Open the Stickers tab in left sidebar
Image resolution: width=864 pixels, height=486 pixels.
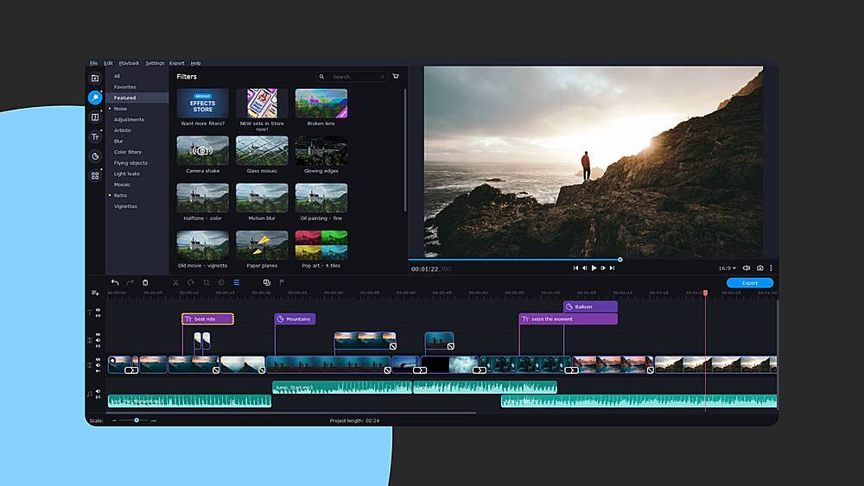(95, 156)
